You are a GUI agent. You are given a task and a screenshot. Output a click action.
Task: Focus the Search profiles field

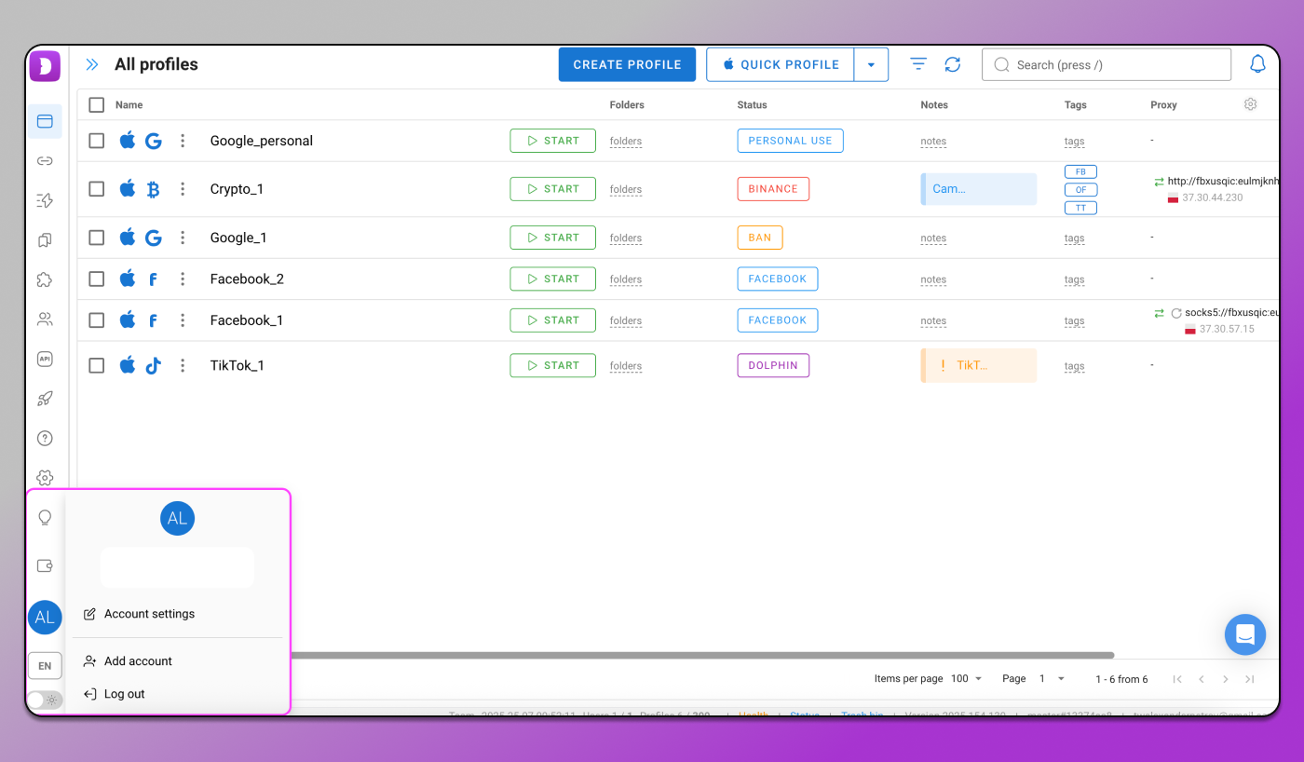coord(1107,65)
